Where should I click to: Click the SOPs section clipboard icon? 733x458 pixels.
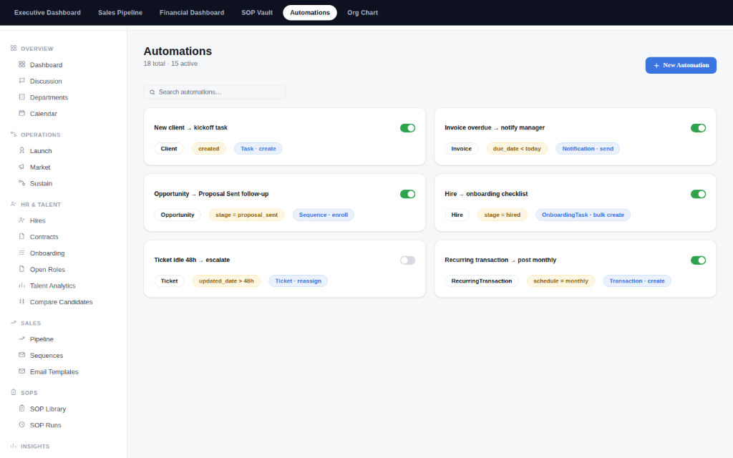pos(14,393)
